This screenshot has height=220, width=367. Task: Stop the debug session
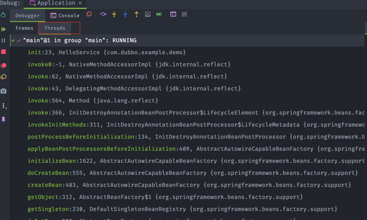[3, 52]
